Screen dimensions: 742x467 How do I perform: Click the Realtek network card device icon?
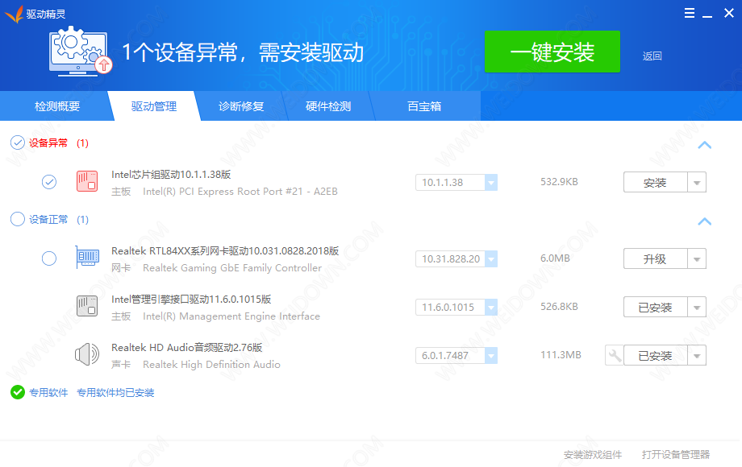(86, 258)
